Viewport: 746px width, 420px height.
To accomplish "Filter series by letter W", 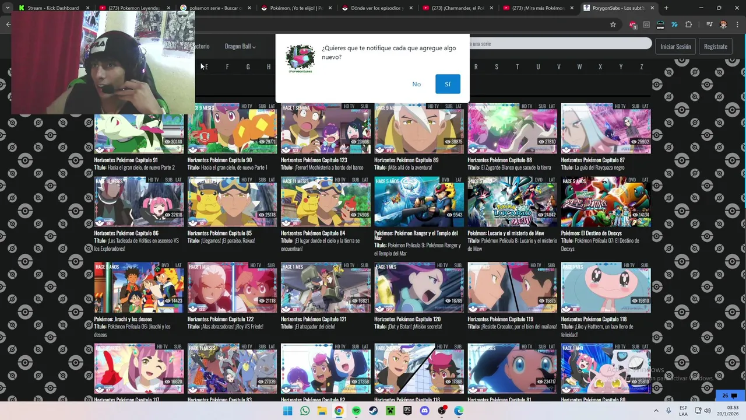I will point(579,67).
